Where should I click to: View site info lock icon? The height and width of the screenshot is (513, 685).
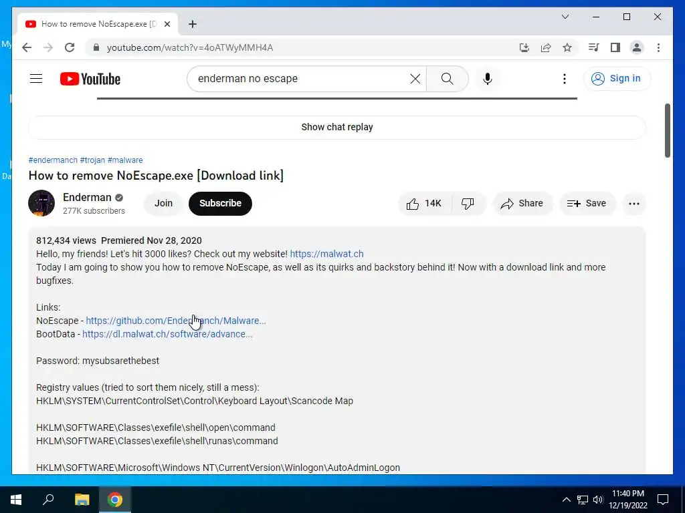(x=96, y=47)
